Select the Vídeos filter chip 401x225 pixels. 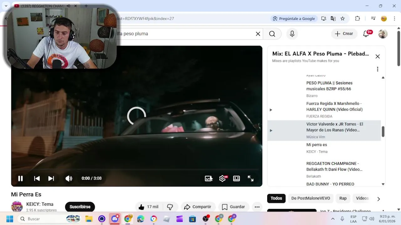362,198
